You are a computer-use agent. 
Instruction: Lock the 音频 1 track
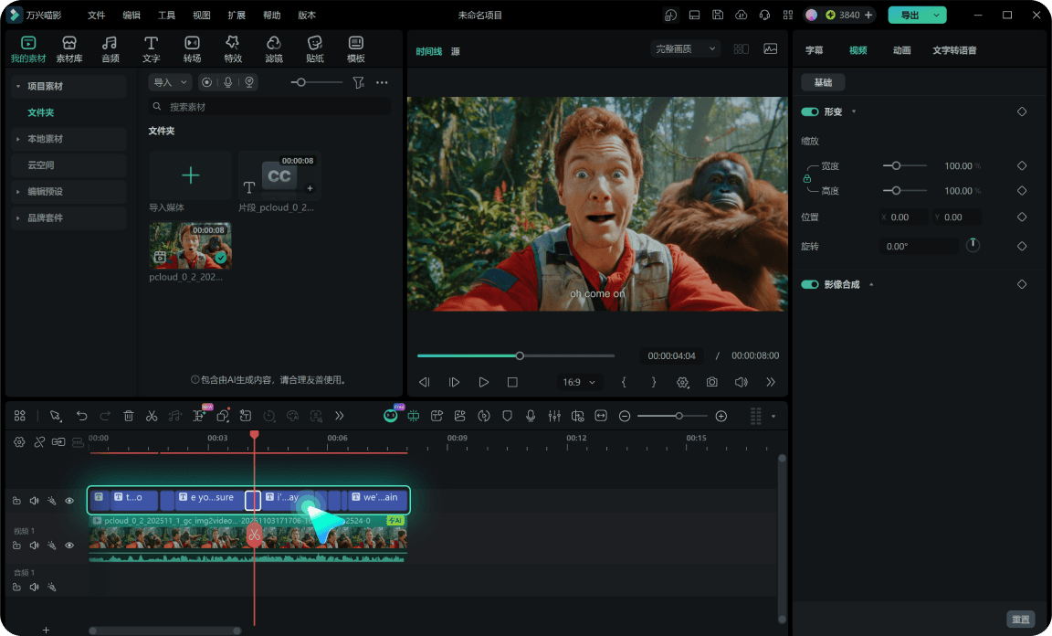click(16, 587)
